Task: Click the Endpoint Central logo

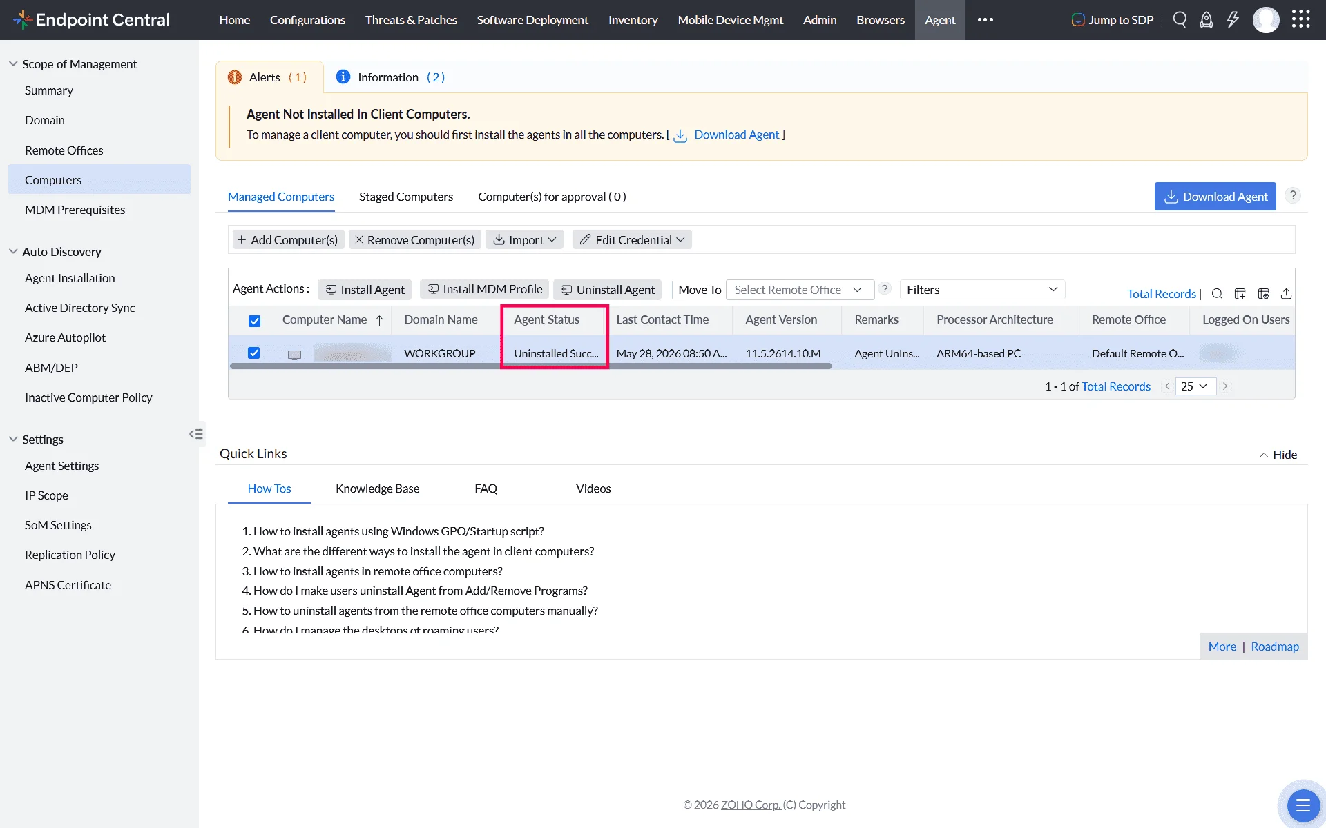Action: (91, 20)
